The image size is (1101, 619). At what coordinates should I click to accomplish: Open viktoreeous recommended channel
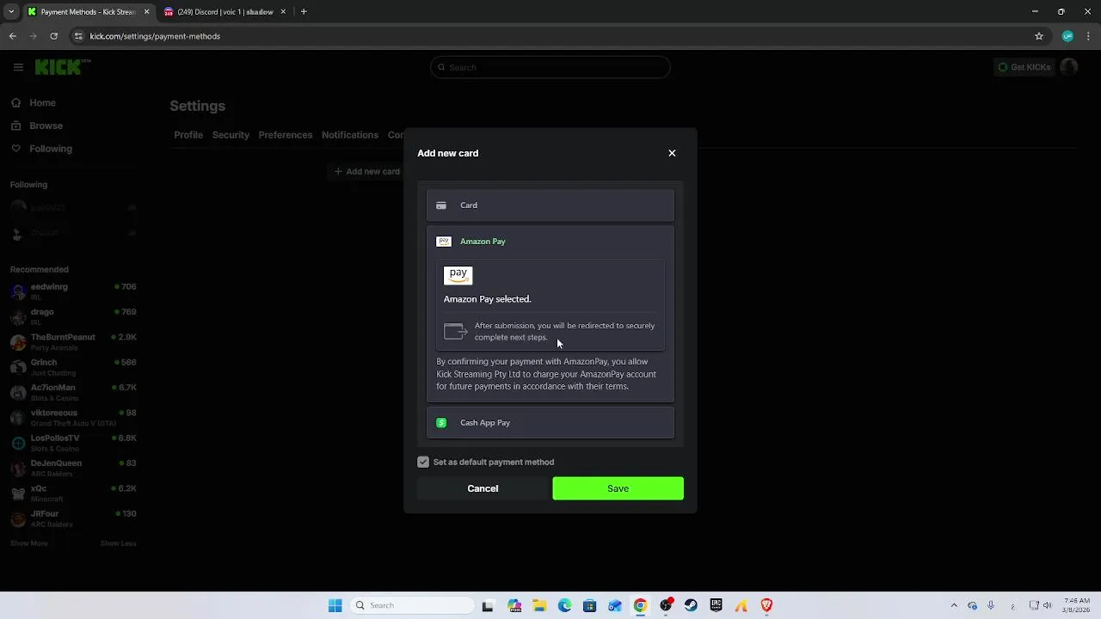coord(74,417)
